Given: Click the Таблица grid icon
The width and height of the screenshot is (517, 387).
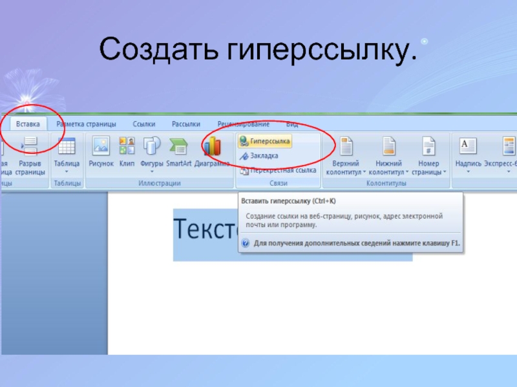Looking at the screenshot, I should [67, 146].
